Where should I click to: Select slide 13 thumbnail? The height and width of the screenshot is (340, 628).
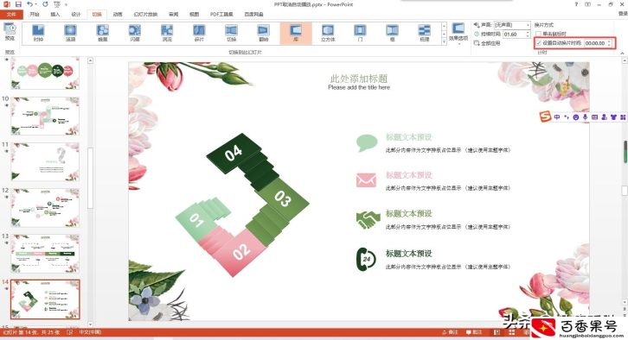coord(45,254)
